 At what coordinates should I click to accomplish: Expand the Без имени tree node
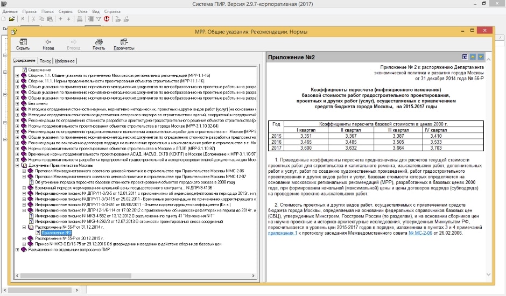[x=17, y=104]
